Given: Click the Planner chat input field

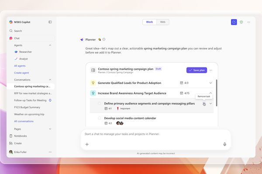Looking at the screenshot, I should [x=155, y=134].
